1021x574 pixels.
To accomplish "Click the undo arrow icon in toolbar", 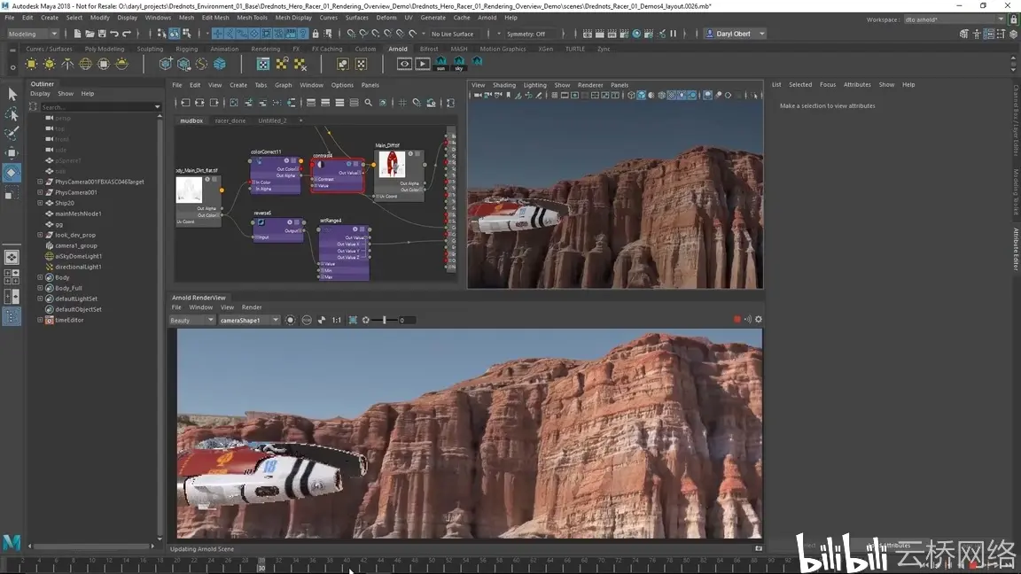I will 114,34.
